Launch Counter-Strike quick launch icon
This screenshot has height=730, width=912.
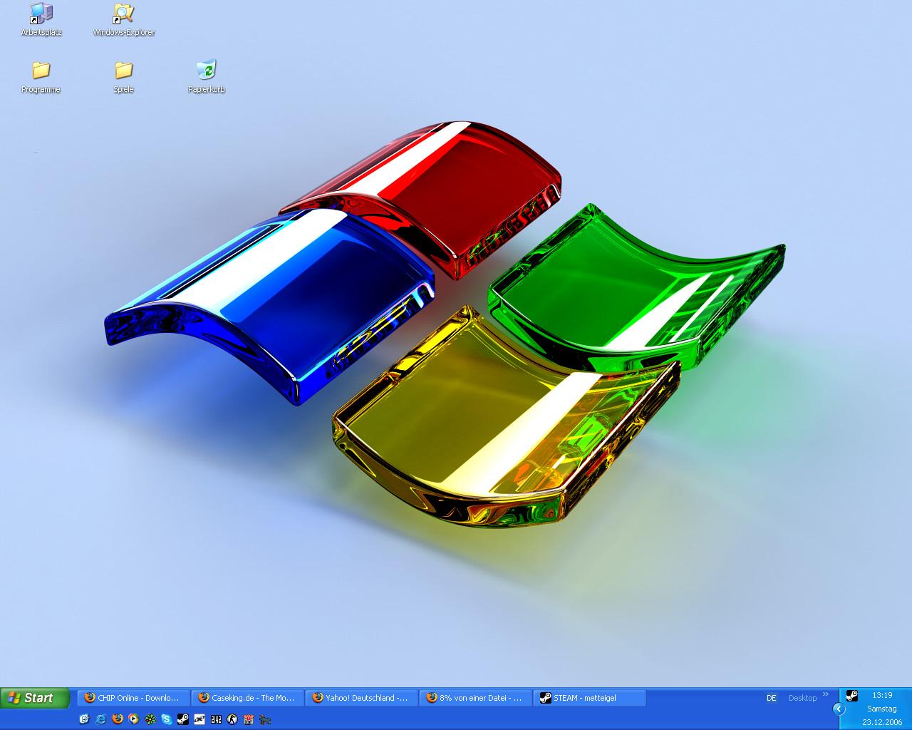(232, 719)
